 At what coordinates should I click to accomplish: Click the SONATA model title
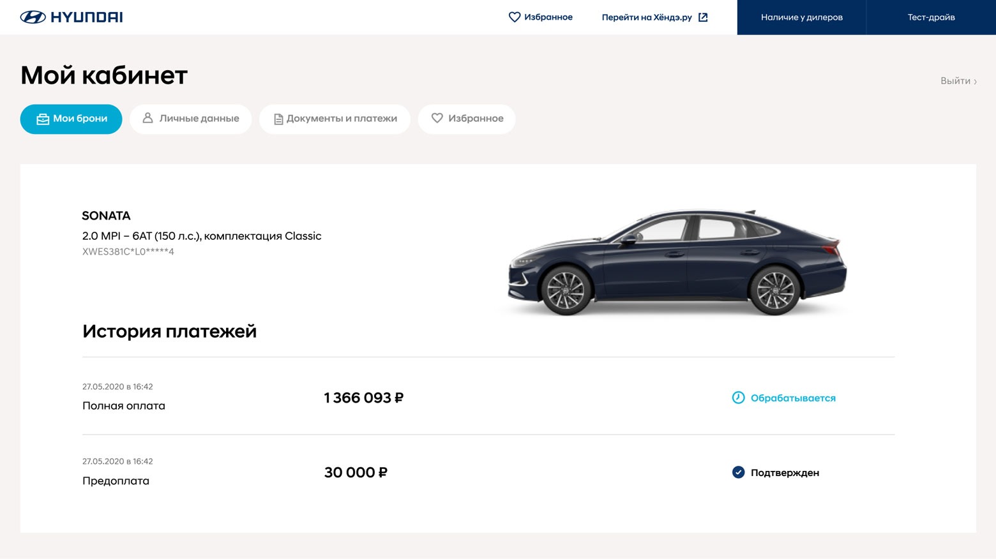[106, 216]
